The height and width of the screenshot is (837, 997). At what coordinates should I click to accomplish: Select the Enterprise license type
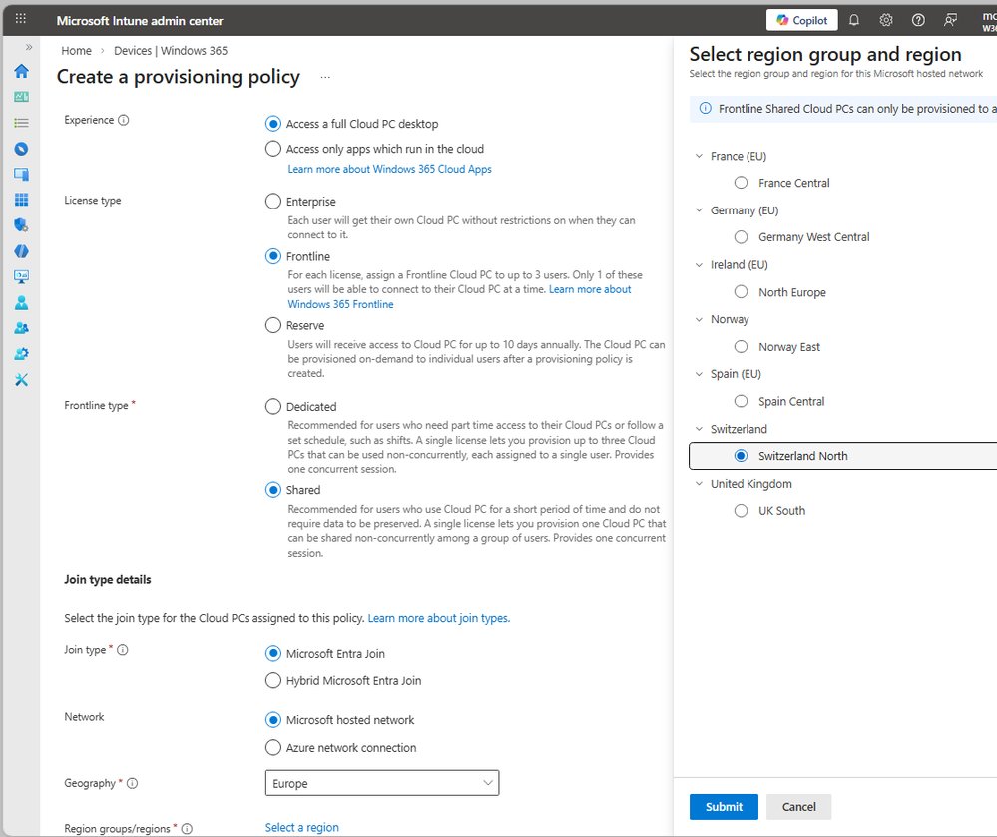click(x=273, y=202)
